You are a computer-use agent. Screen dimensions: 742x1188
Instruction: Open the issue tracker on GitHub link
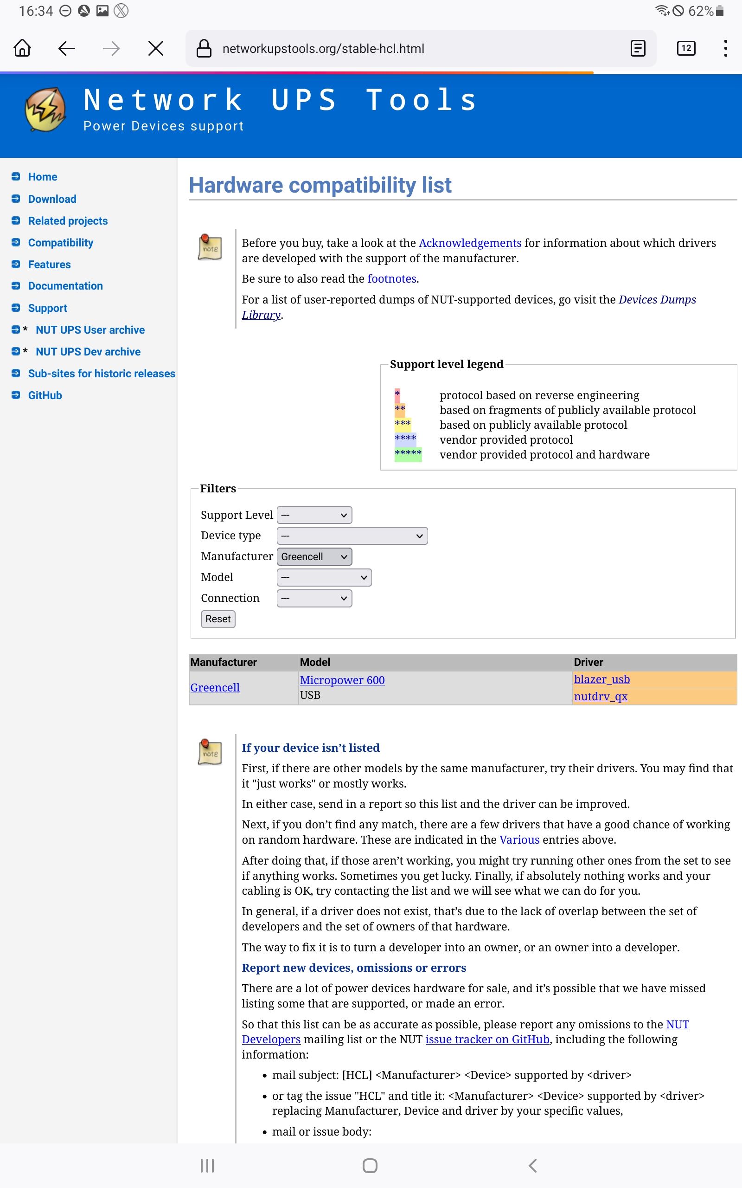pos(487,1039)
